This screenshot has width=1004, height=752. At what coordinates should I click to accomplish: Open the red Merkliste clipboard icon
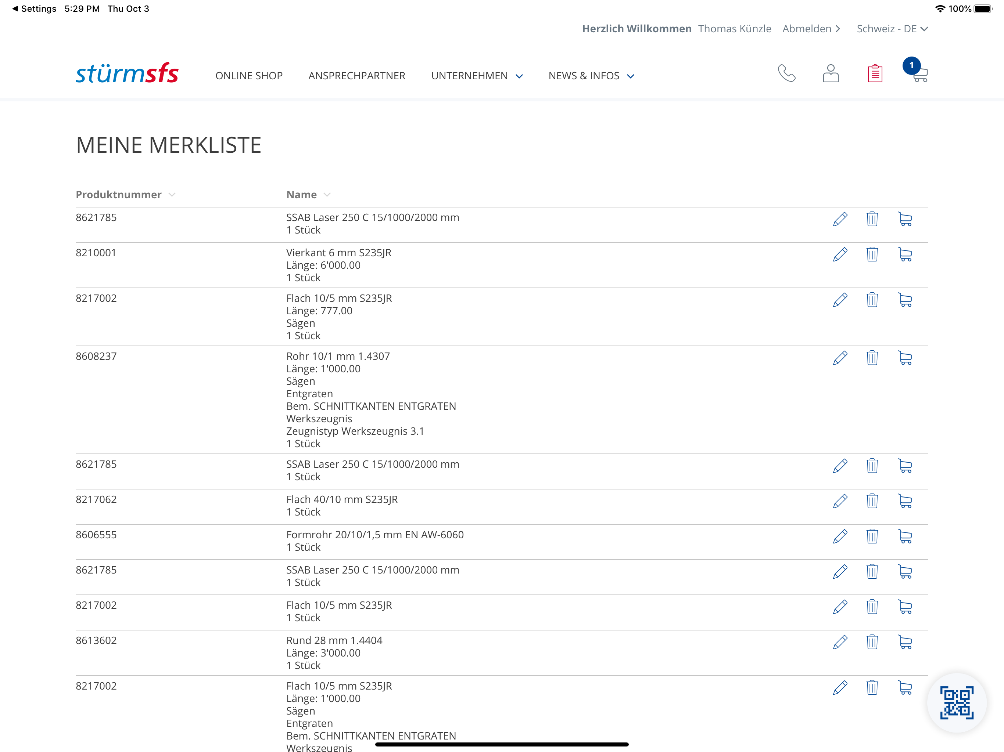(x=875, y=73)
